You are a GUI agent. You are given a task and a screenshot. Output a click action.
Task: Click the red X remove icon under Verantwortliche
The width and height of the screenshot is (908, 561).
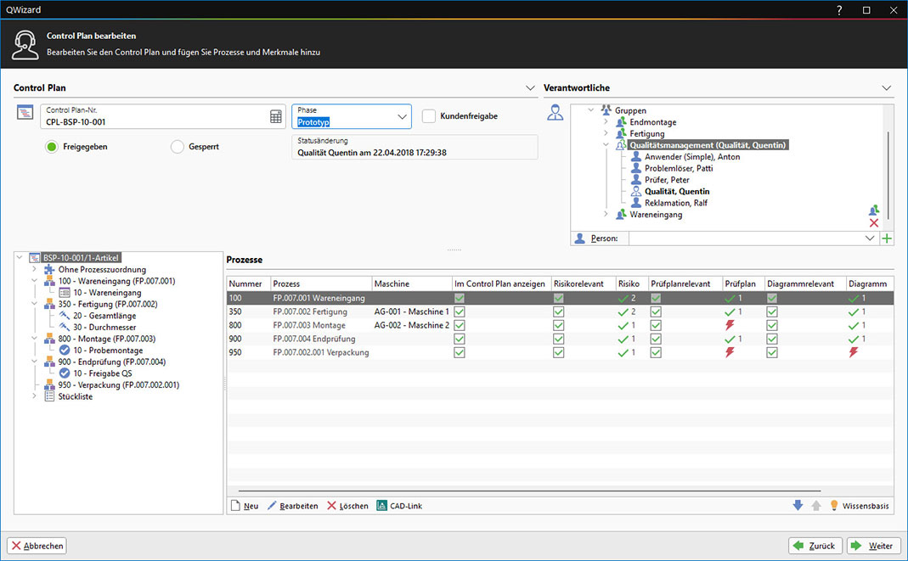[x=874, y=223]
